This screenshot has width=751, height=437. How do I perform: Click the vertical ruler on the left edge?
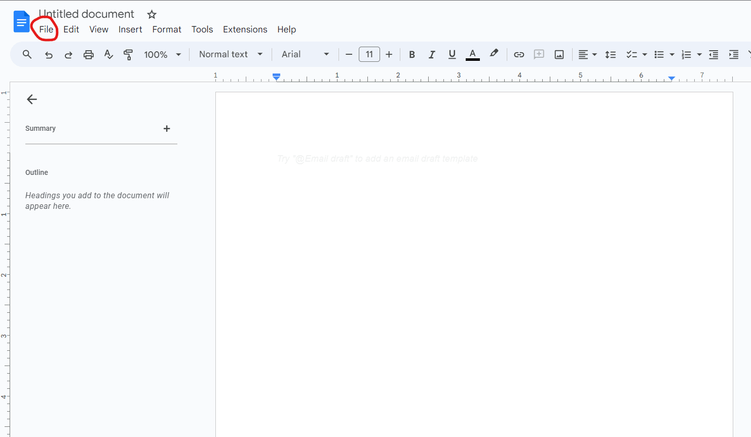pos(5,259)
